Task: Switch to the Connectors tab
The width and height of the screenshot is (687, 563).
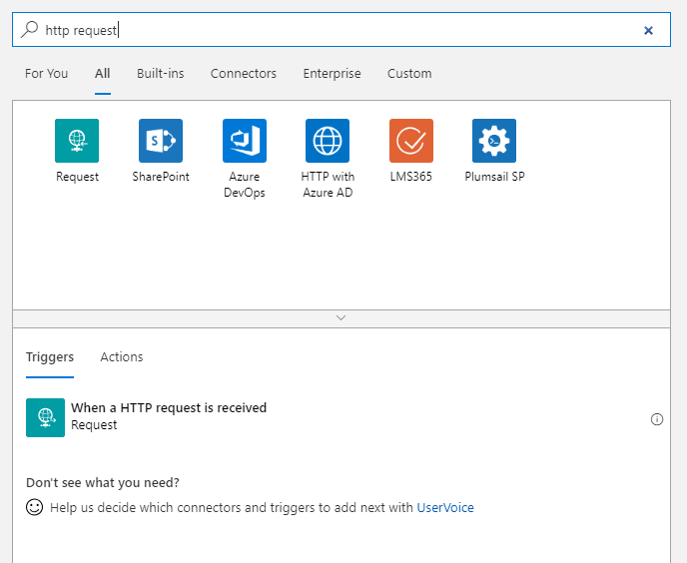Action: pos(244,74)
